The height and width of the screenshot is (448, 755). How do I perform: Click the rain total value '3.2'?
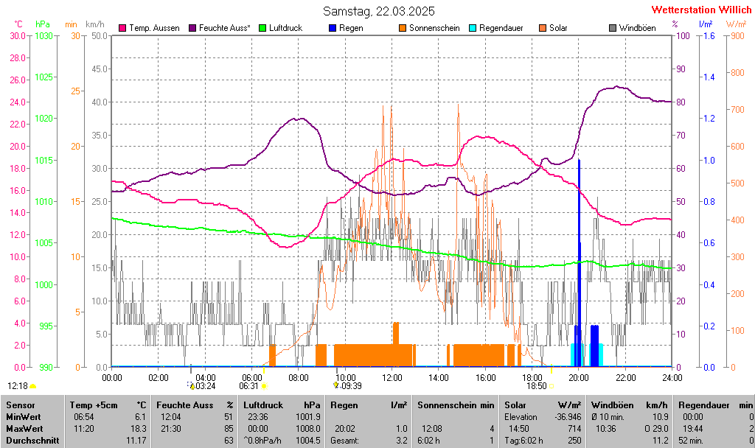pyautogui.click(x=402, y=440)
